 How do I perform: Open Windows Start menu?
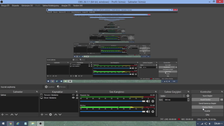click(x=3, y=124)
